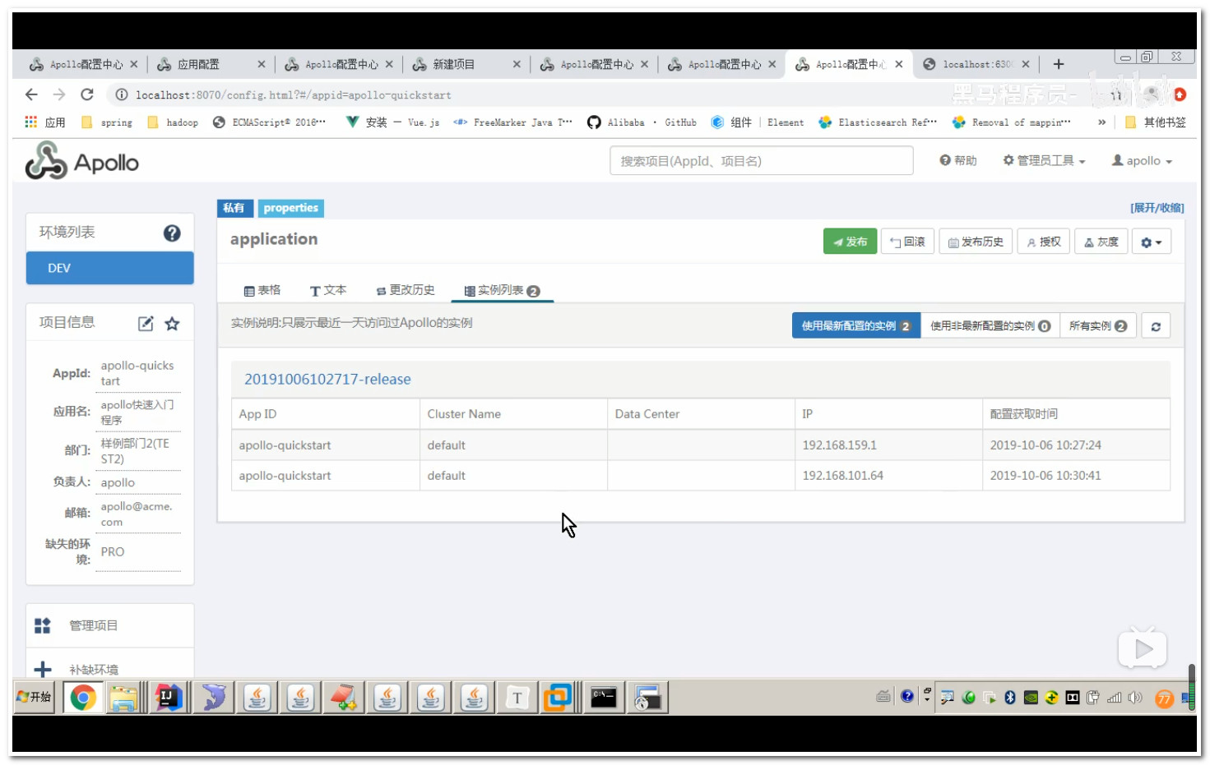Open file explorer from the taskbar
This screenshot has width=1210, height=765.
point(124,698)
